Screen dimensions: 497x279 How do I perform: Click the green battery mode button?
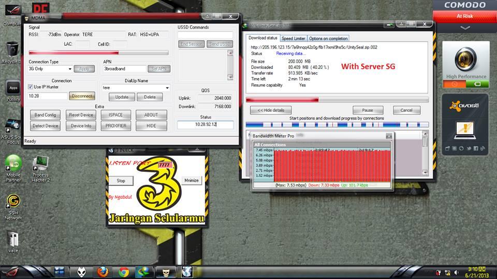pyautogui.click(x=477, y=84)
